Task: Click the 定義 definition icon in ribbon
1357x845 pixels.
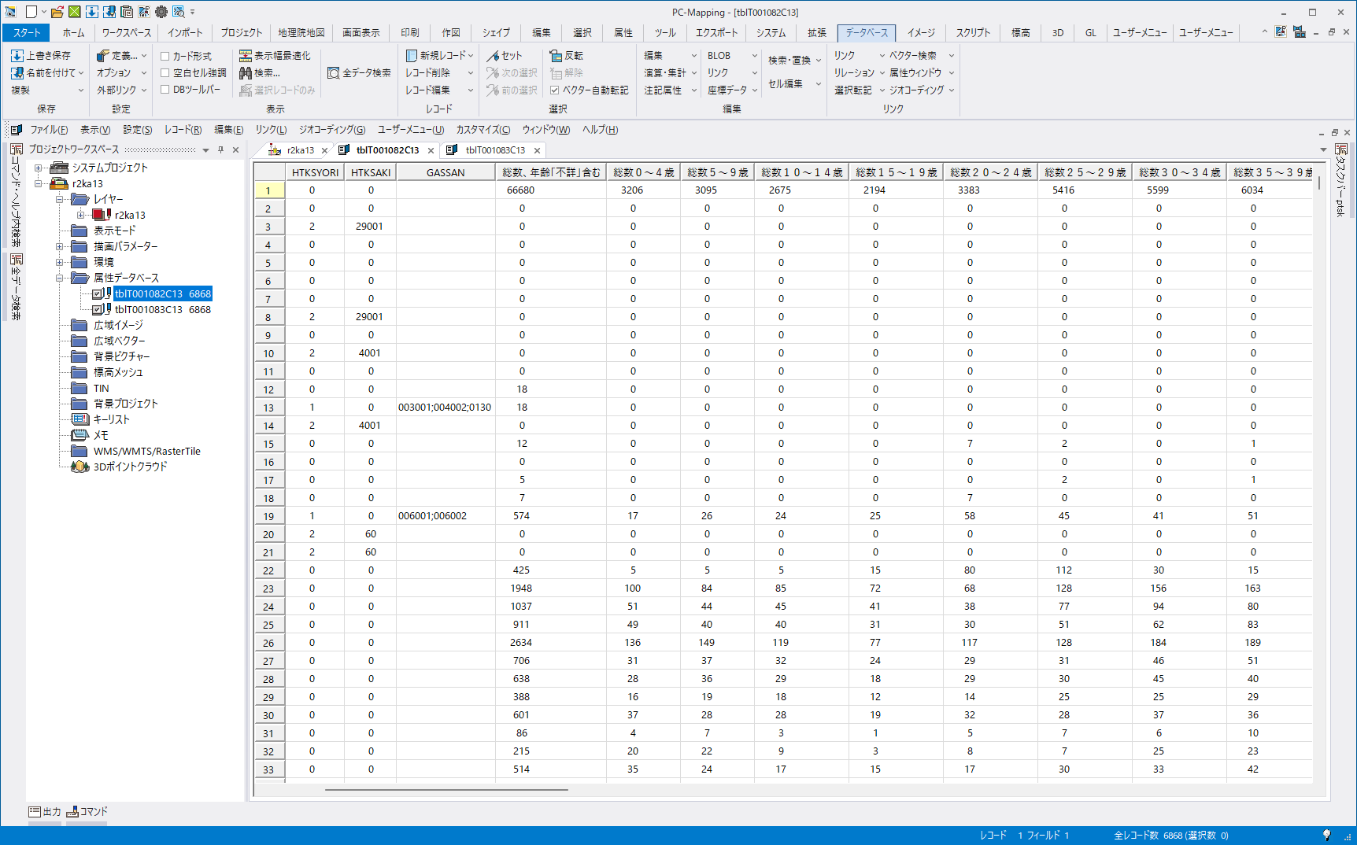Action: (103, 56)
